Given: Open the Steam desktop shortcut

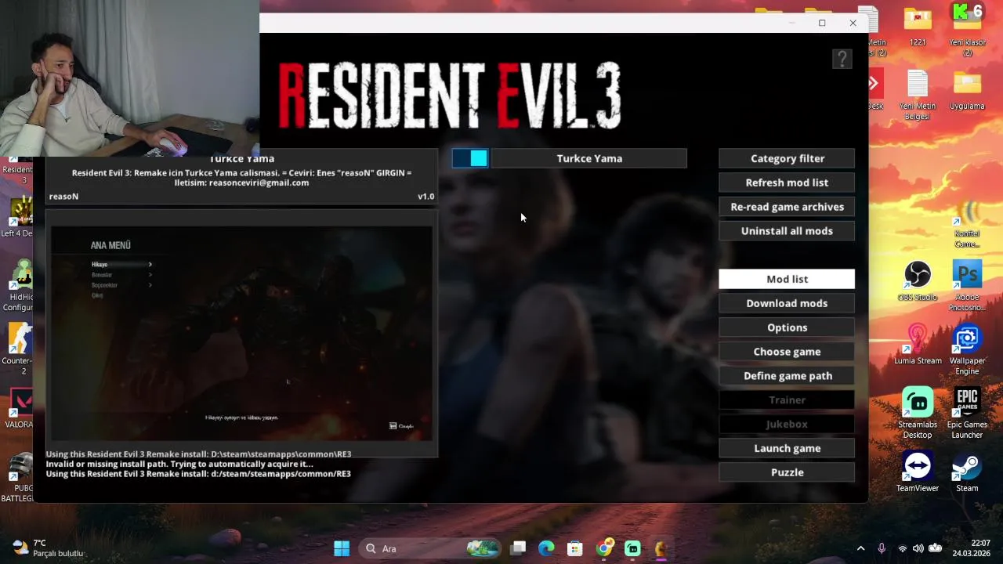Looking at the screenshot, I should [x=967, y=471].
